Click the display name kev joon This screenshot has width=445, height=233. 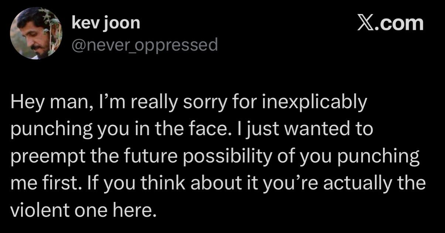click(x=106, y=23)
